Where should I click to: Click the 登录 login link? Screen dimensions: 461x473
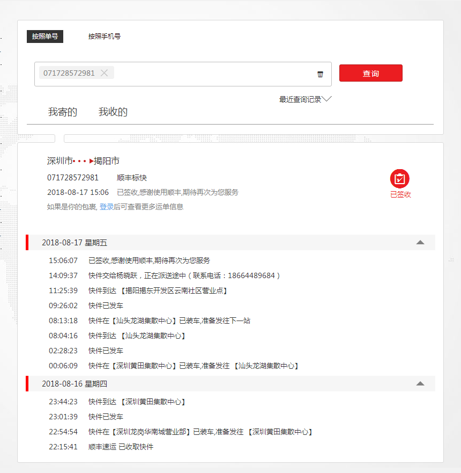click(107, 207)
